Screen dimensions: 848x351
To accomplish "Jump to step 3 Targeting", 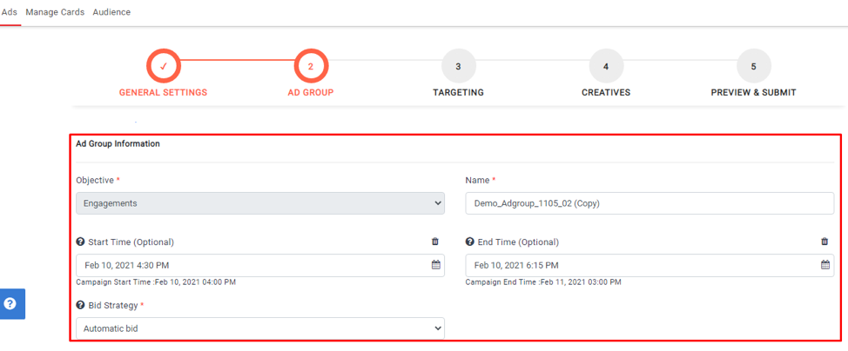I will pyautogui.click(x=458, y=67).
